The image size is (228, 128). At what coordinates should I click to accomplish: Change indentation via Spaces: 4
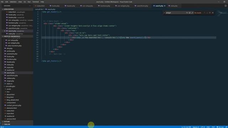click(x=196, y=127)
